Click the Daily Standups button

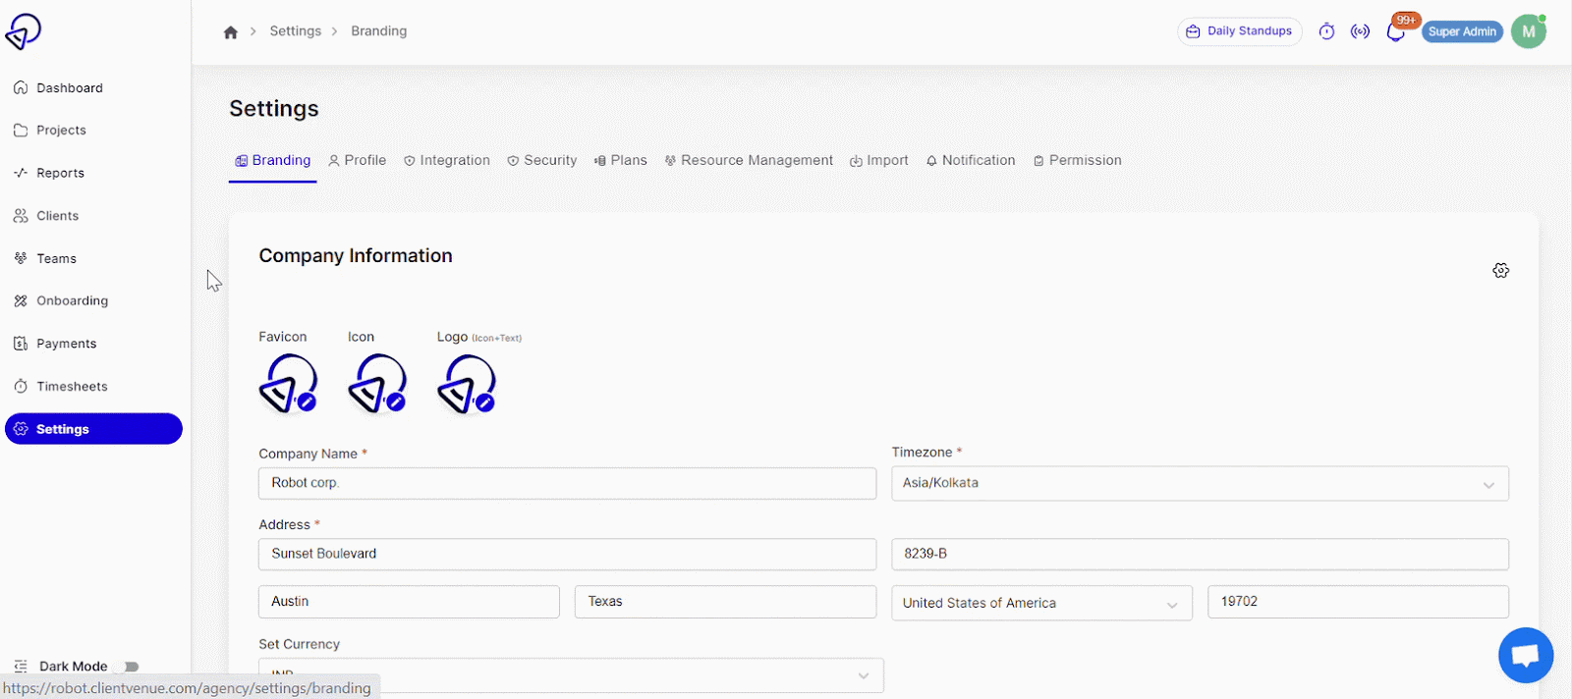click(x=1239, y=31)
